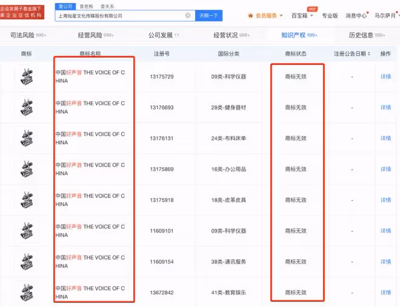
Task: Select the 查公司 search tab
Action: 65,7
